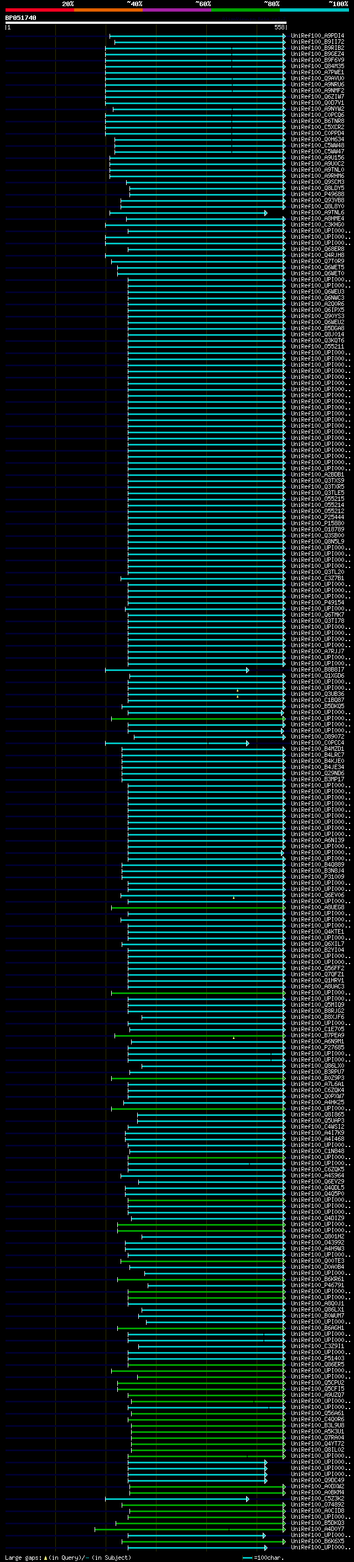Click the UniRef100_O74892 label
Screen dimensions: 354x1562
tap(317, 1504)
